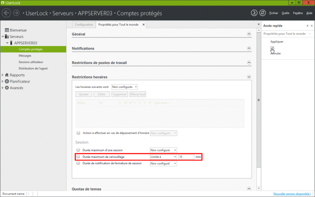This screenshot has width=315, height=197.
Task: Open the Outils menu
Action: coord(285,13)
